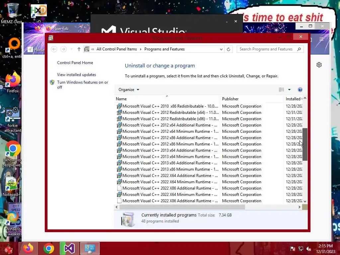Close the Visual Studio installer window
Image resolution: width=340 pixels, height=255 pixels.
click(x=236, y=21)
